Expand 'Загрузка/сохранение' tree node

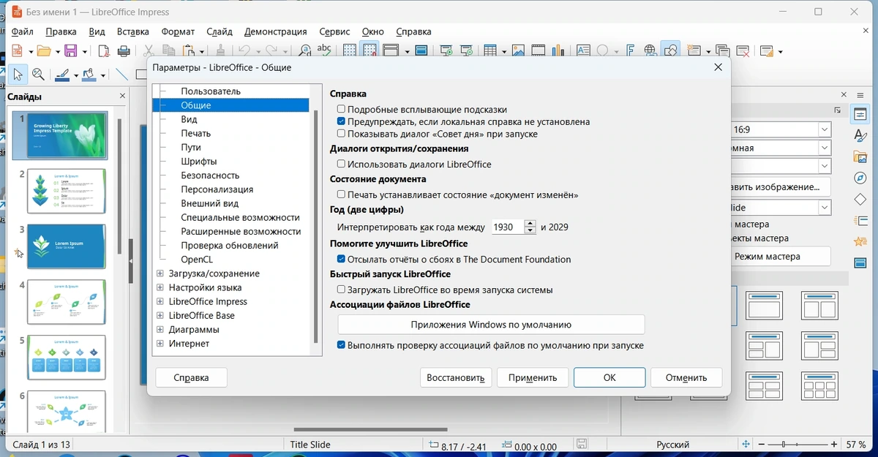(x=160, y=273)
